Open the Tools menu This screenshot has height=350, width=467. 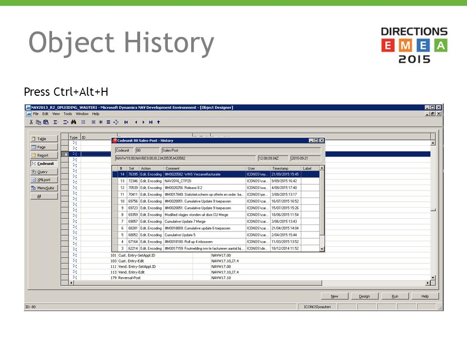68,114
